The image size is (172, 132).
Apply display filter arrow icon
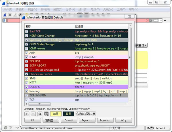coord(156,20)
